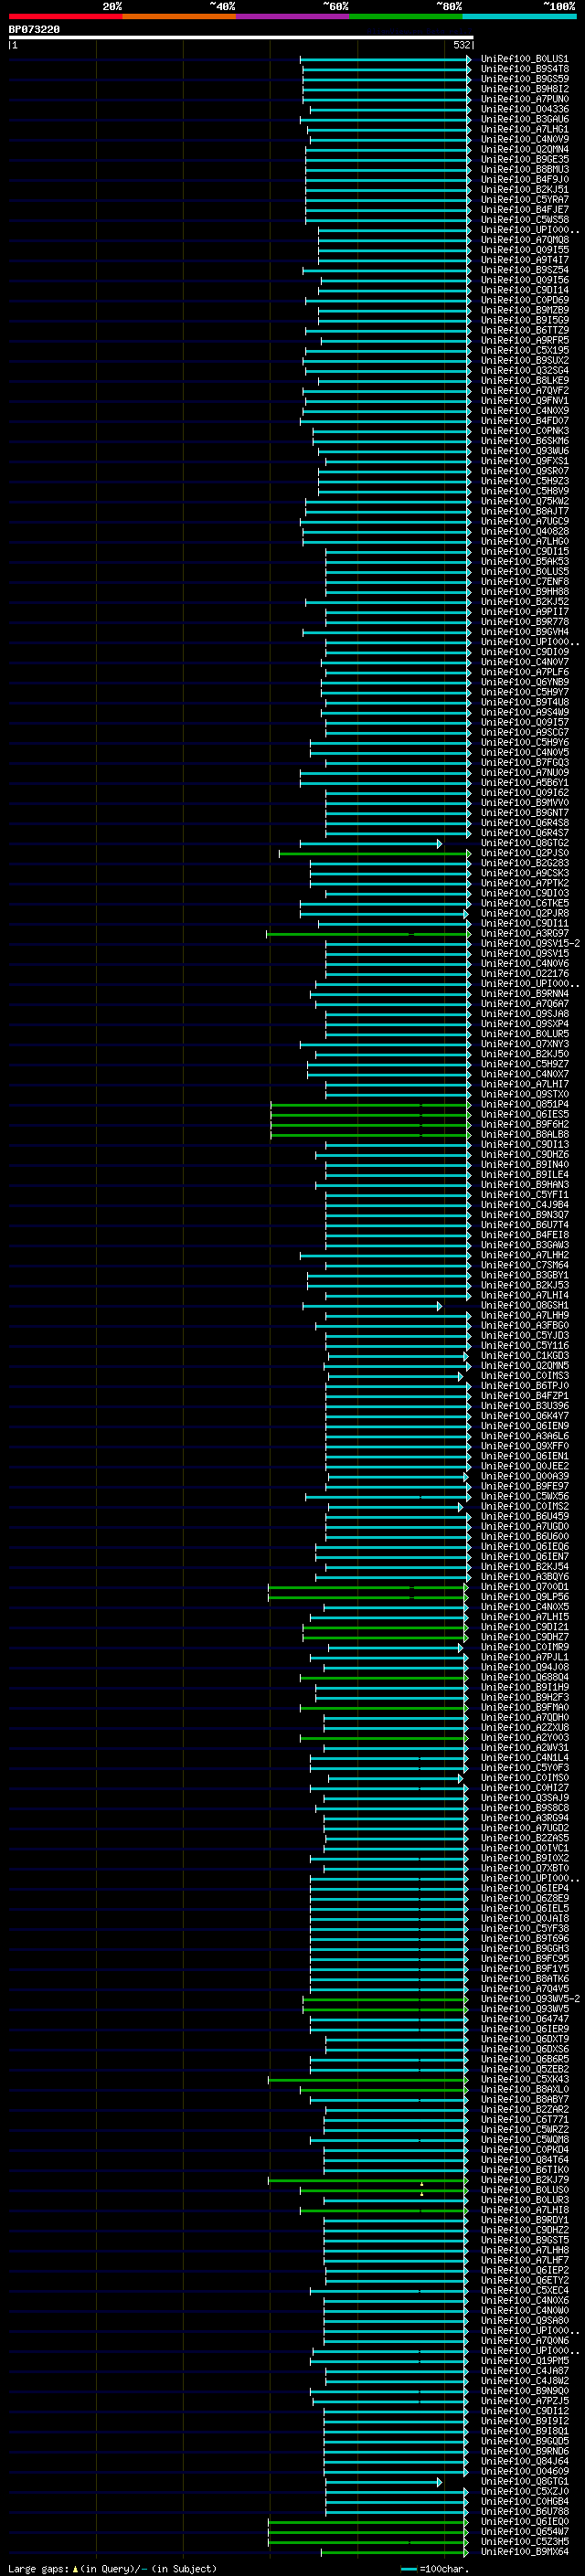
Task: Click the red 20% identity legend segment
Action: click(x=65, y=16)
